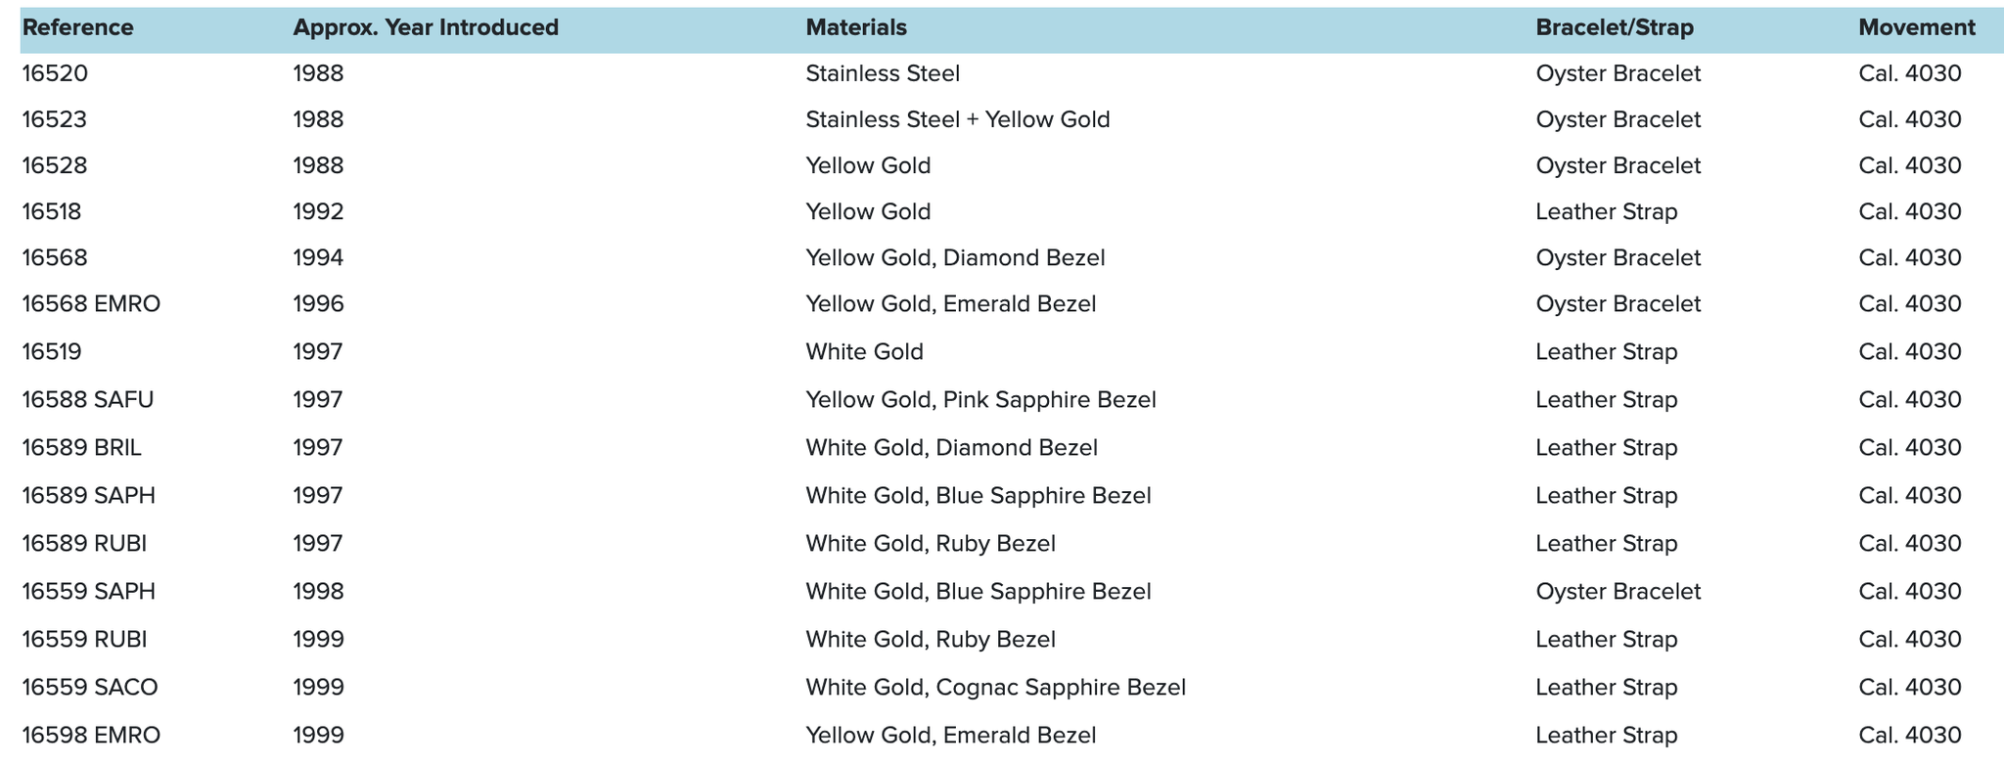Click the Approx. Year Introduced header
The image size is (2004, 765).
point(426,28)
